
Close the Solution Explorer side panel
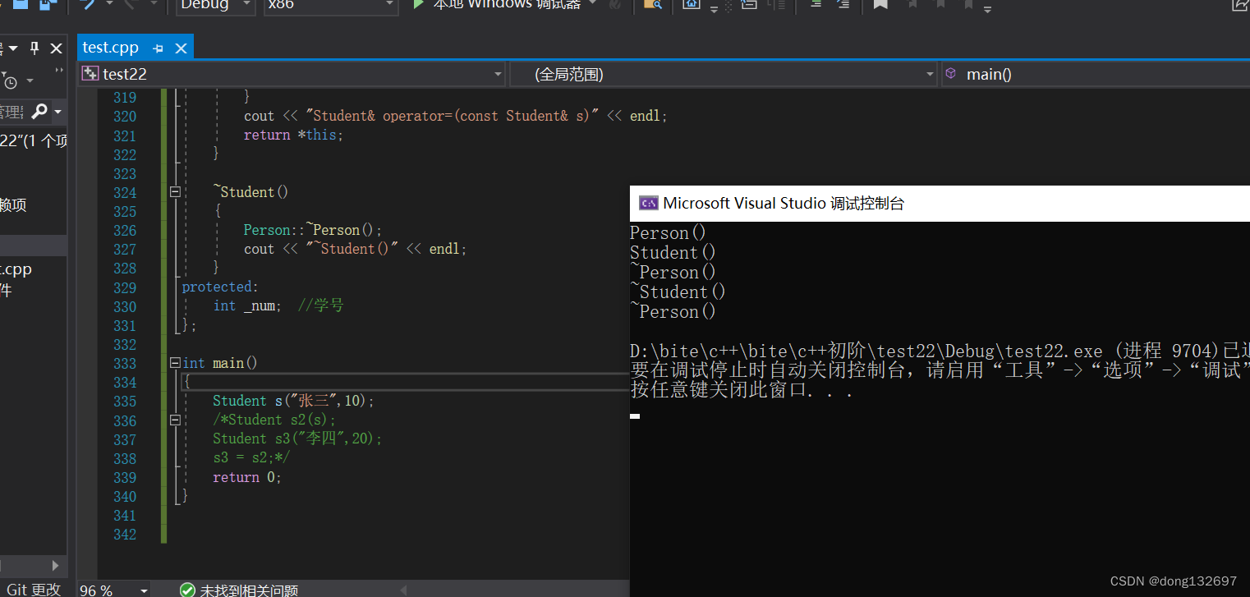point(56,48)
